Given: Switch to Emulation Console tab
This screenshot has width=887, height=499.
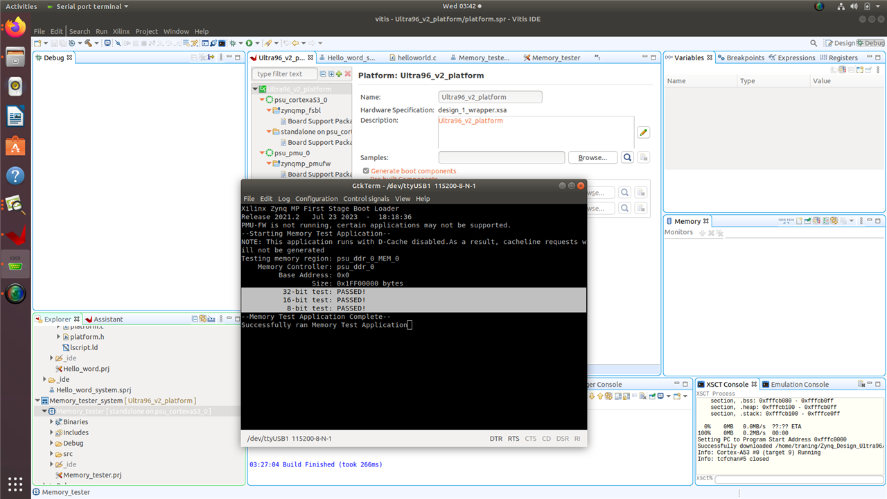Looking at the screenshot, I should click(x=795, y=384).
